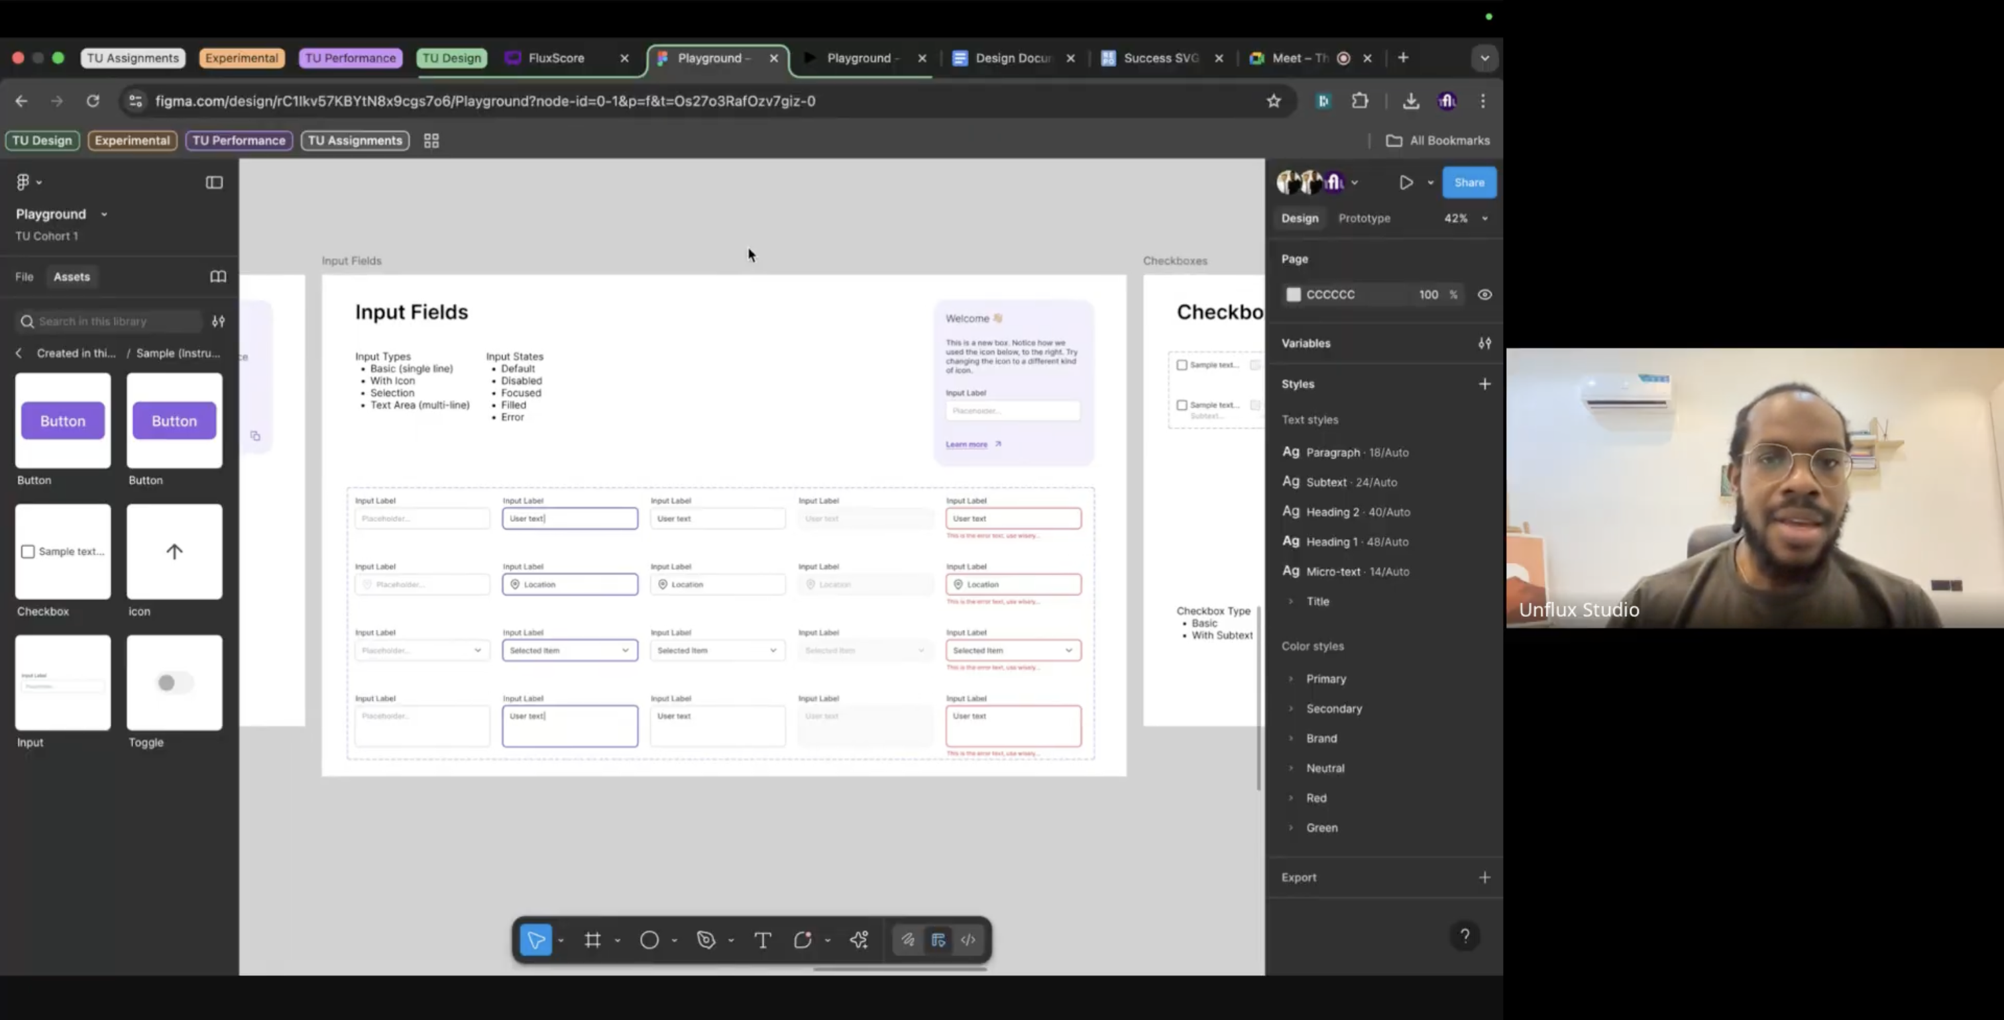Switch to Dev Mode code icon
Image resolution: width=2004 pixels, height=1020 pixels.
968,940
